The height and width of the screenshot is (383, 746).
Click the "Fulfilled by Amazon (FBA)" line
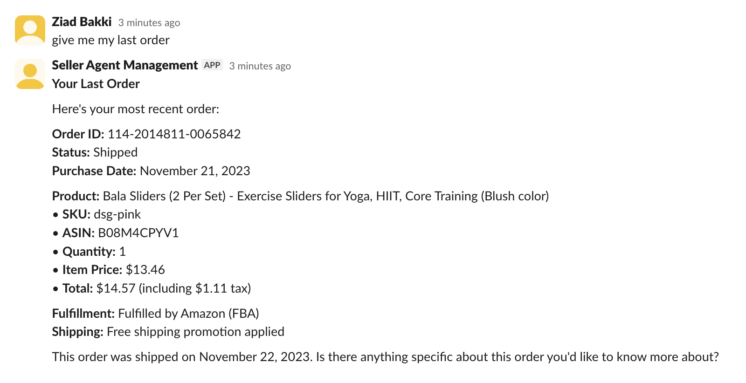[x=188, y=314]
